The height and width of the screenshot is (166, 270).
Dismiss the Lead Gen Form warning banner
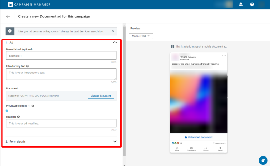tap(113, 31)
